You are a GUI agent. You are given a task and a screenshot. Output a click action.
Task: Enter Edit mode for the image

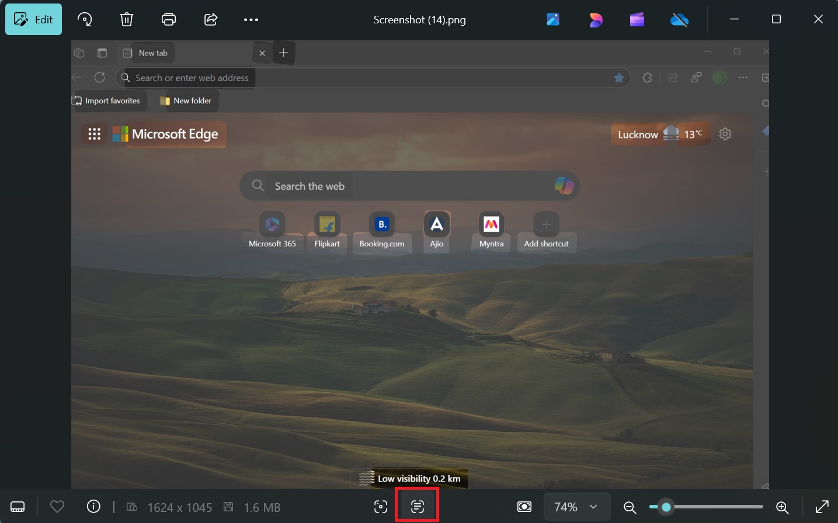33,19
